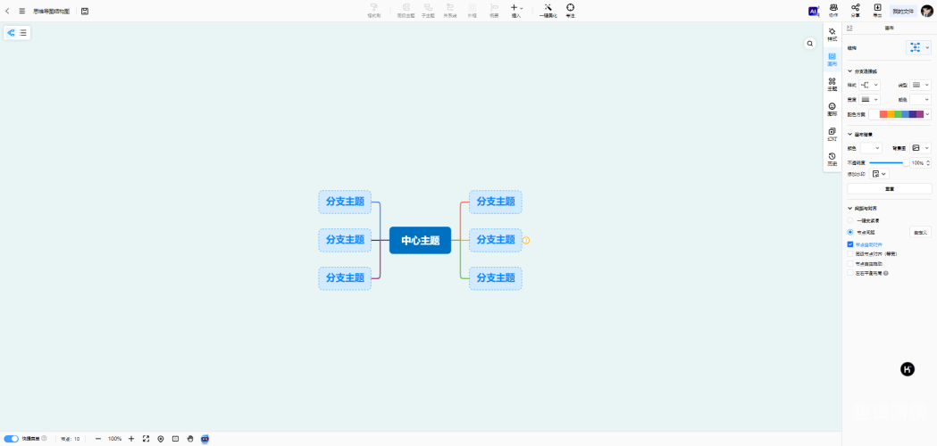Viewport: 937px width, 446px height.
Task: Adjust the opacity slider
Action: click(887, 162)
